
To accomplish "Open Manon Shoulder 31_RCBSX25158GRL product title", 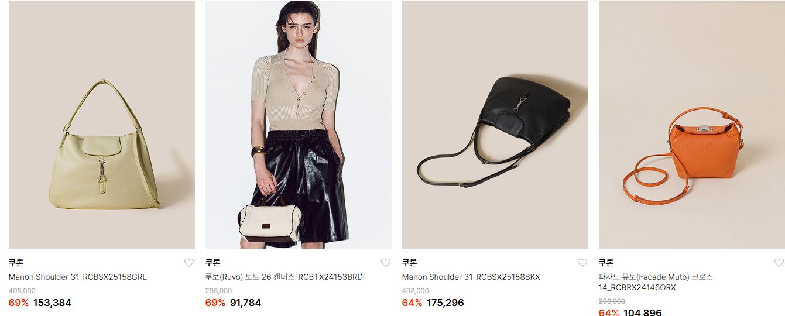I will click(x=78, y=277).
